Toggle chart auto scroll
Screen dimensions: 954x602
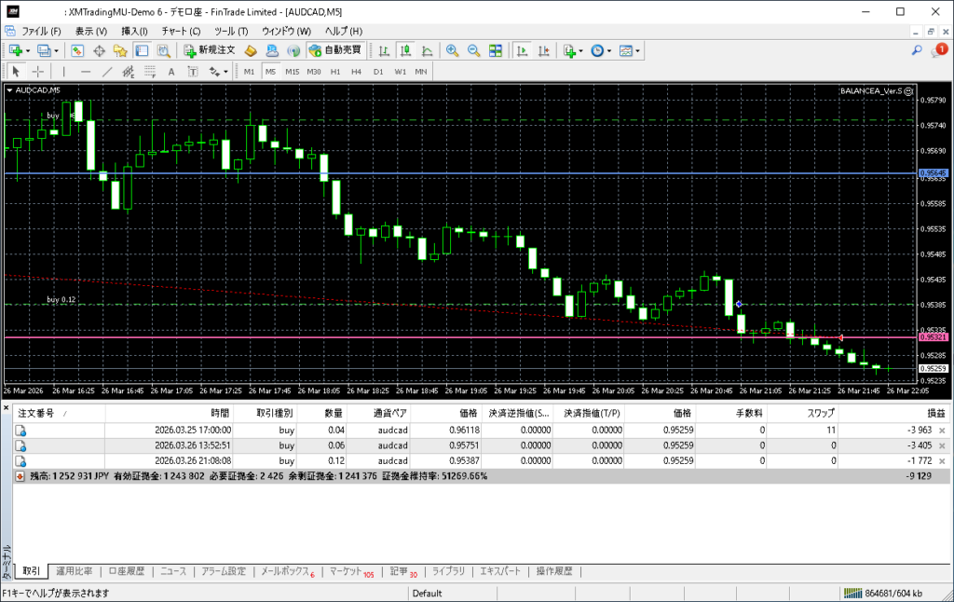coord(523,50)
